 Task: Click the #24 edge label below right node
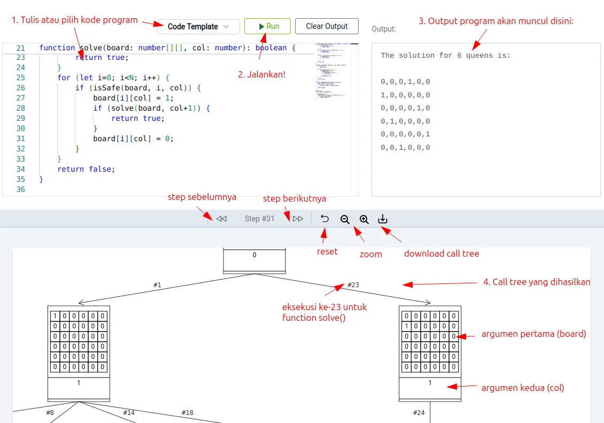(419, 413)
